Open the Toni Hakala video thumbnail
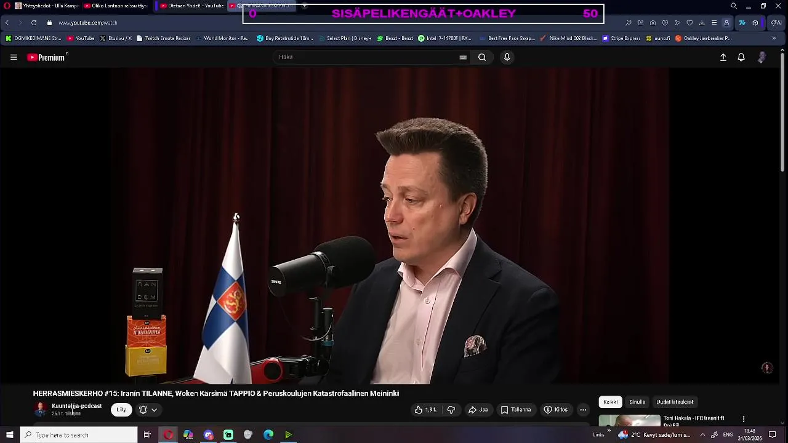 pos(630,421)
